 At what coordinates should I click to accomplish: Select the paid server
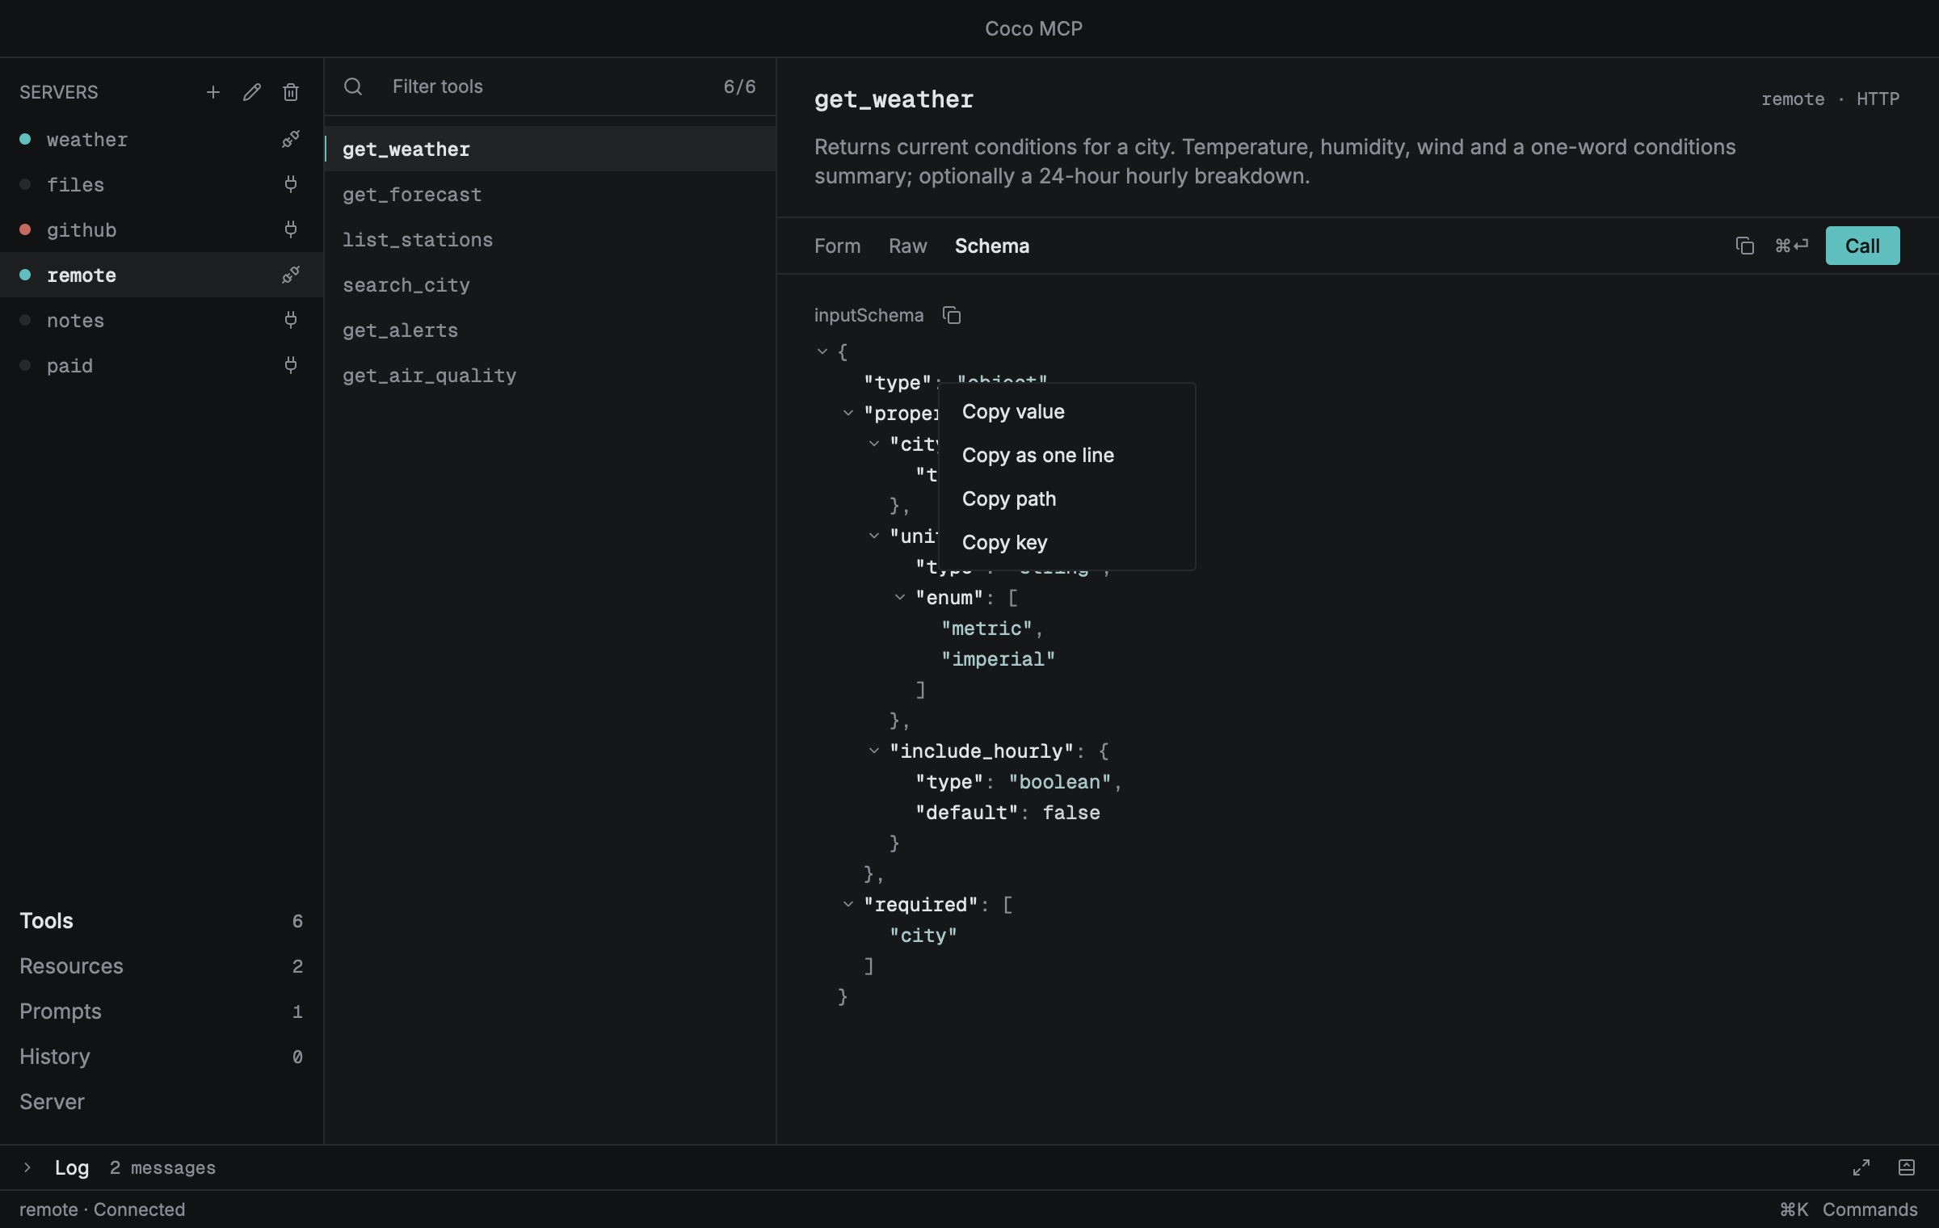click(x=162, y=365)
